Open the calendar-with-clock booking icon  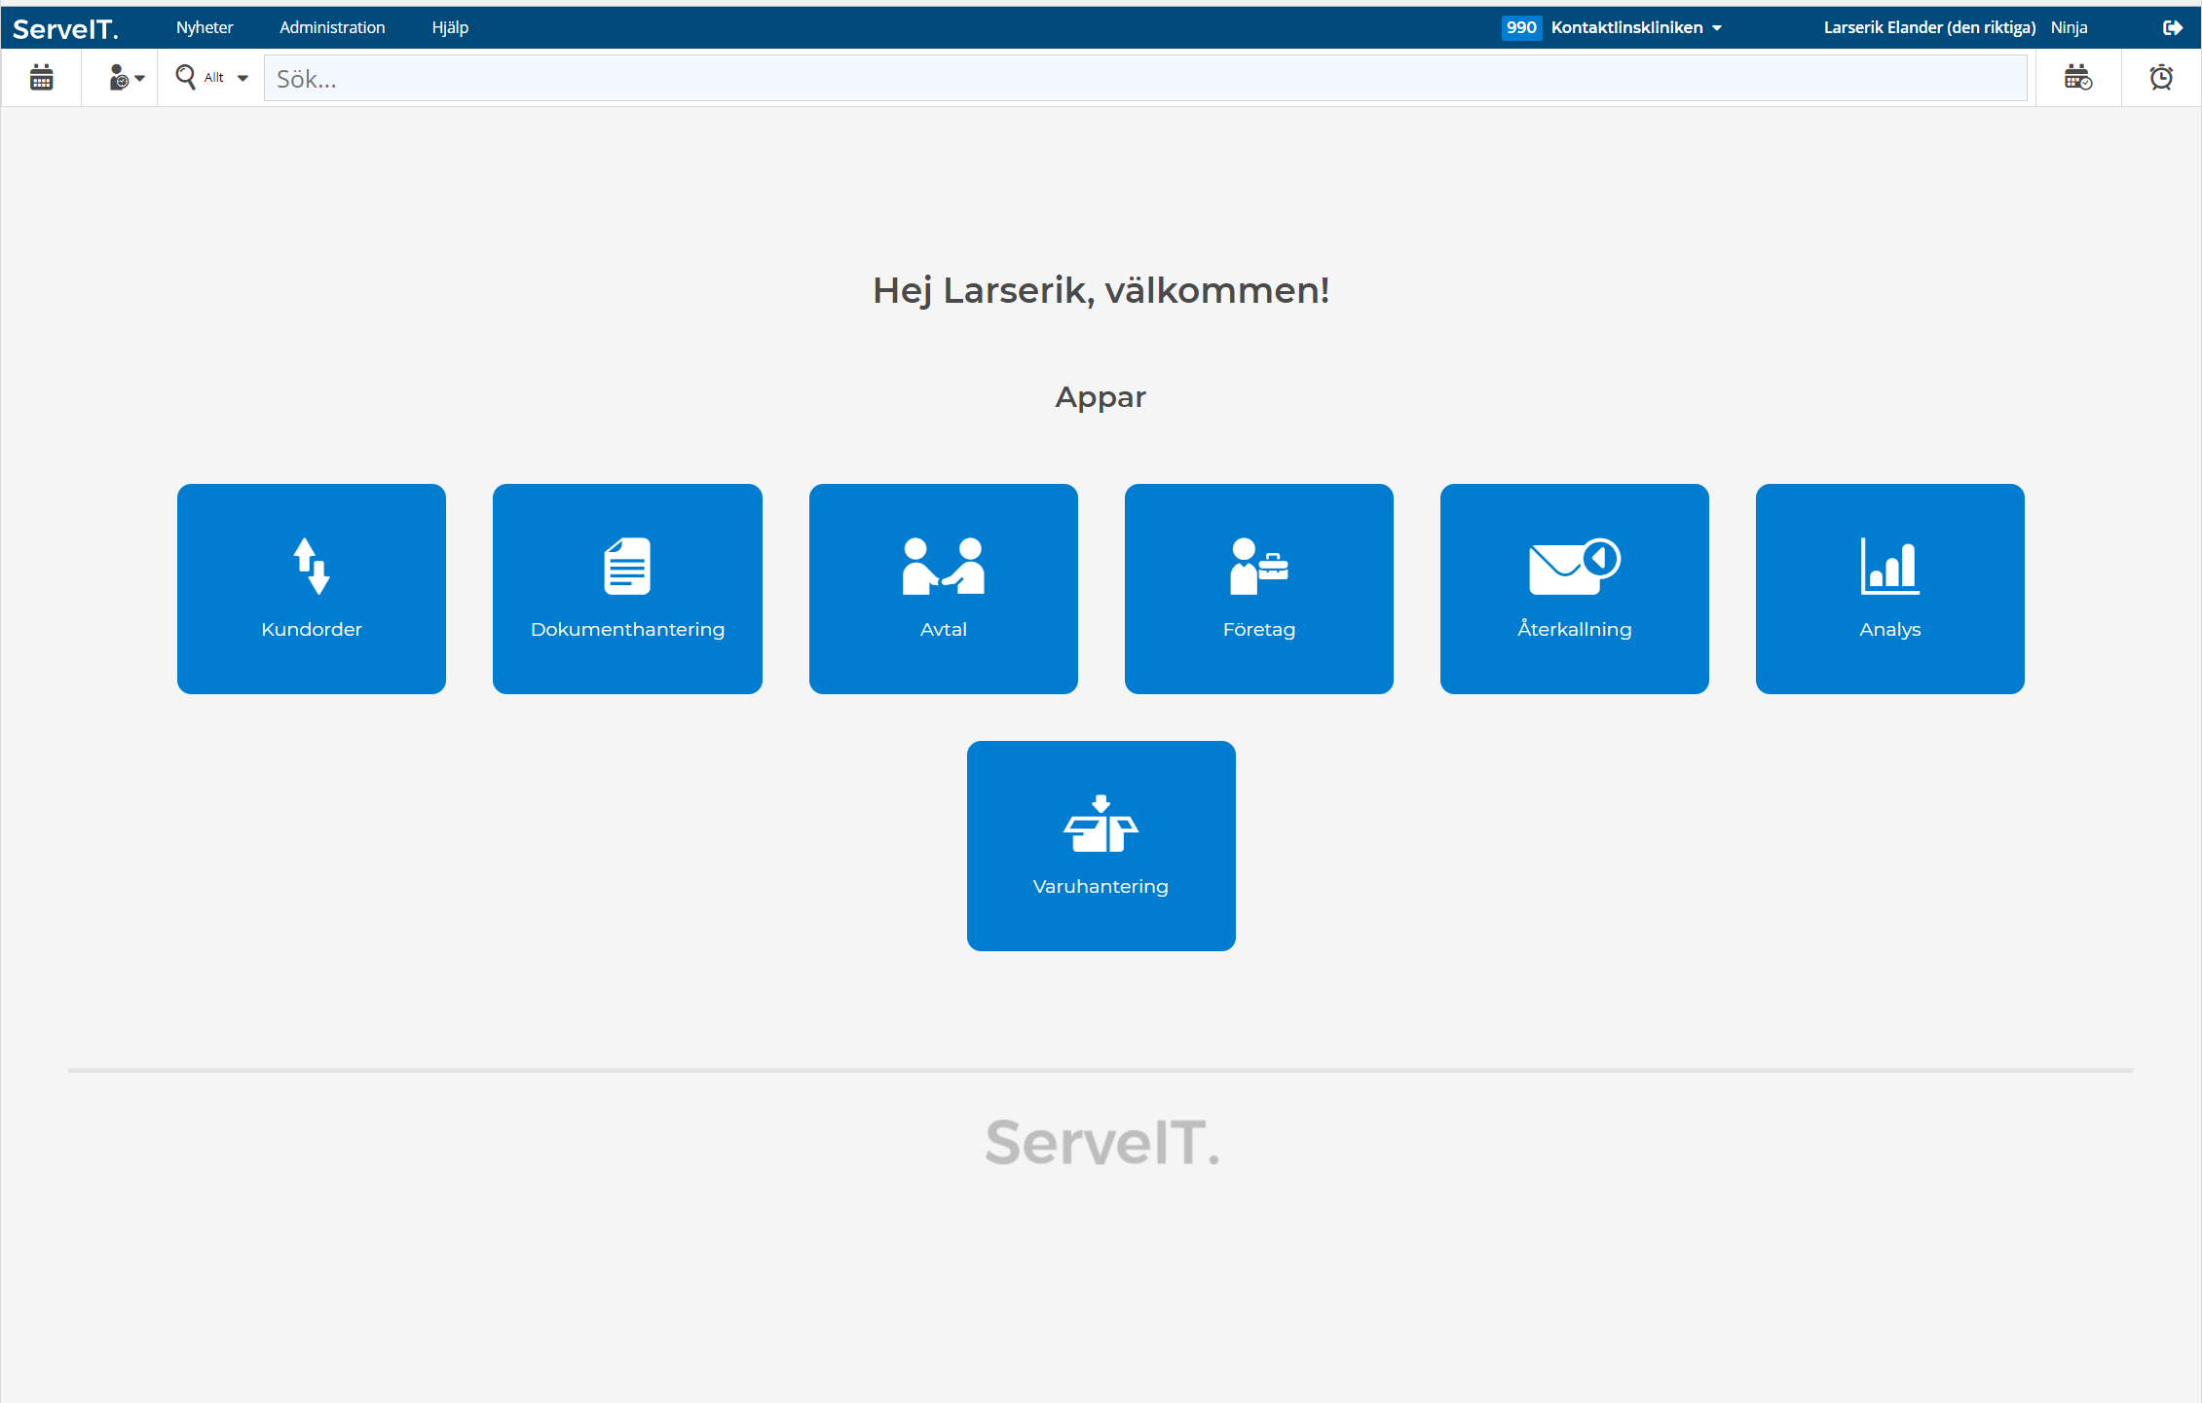pyautogui.click(x=2078, y=78)
